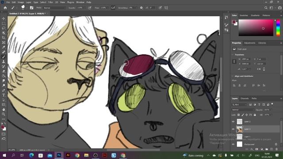Screen dimensions: 283x159
Task: Open the Libraries tab
Action: click(262, 43)
